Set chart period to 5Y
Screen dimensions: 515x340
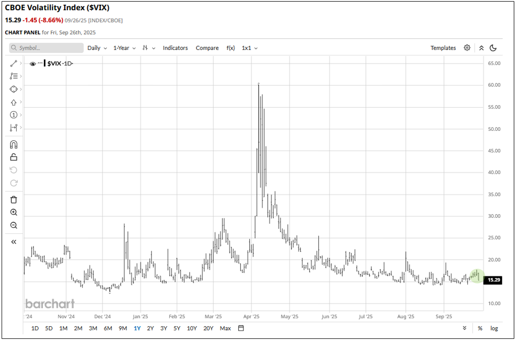click(x=177, y=328)
